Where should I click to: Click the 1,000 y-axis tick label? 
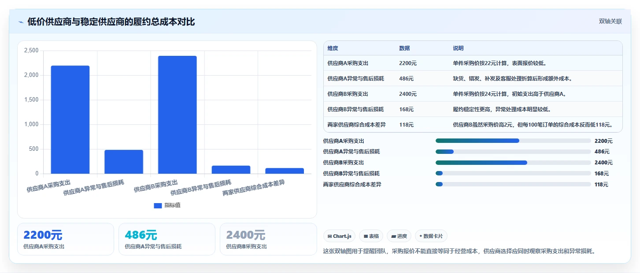pos(31,124)
